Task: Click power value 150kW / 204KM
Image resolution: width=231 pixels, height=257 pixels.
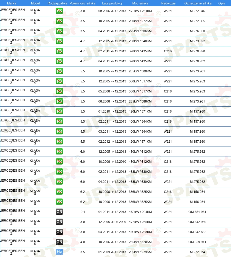Action: point(140,212)
